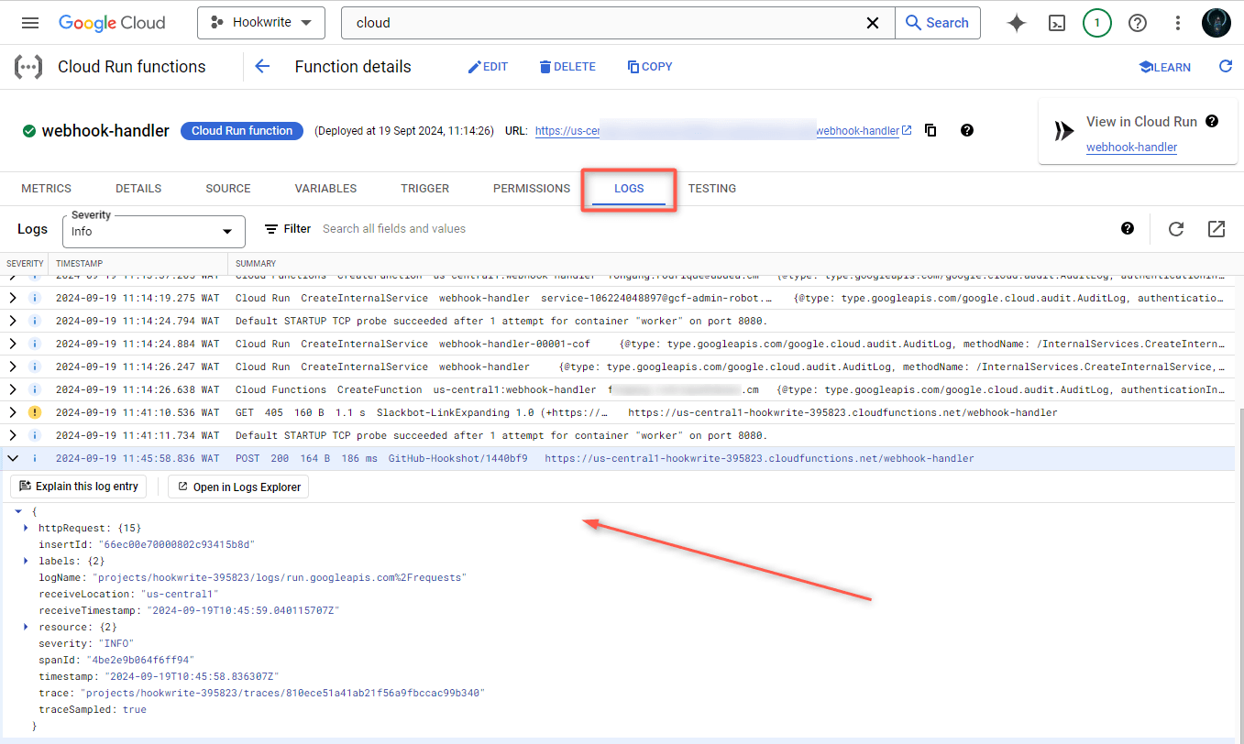Open help from the top bar question mark
Viewport: 1244px width, 744px height.
pyautogui.click(x=1137, y=22)
